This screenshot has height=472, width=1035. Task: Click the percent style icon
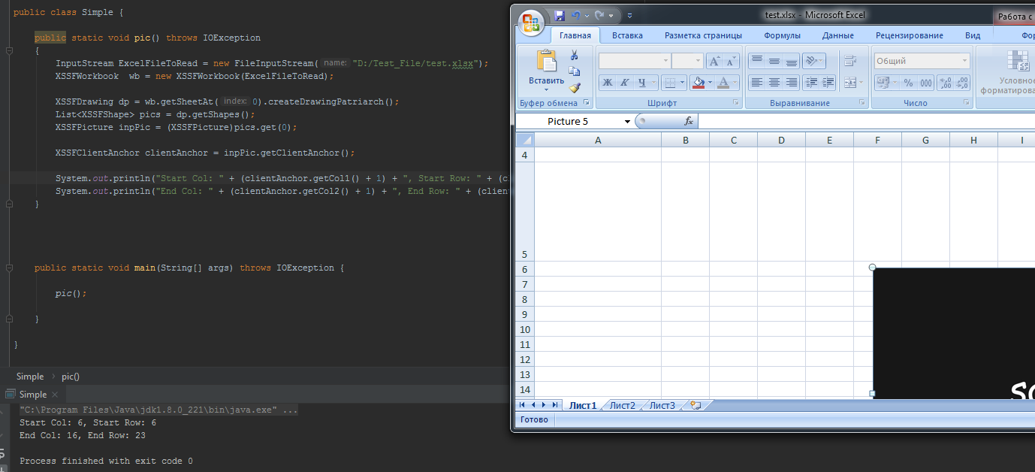(908, 83)
